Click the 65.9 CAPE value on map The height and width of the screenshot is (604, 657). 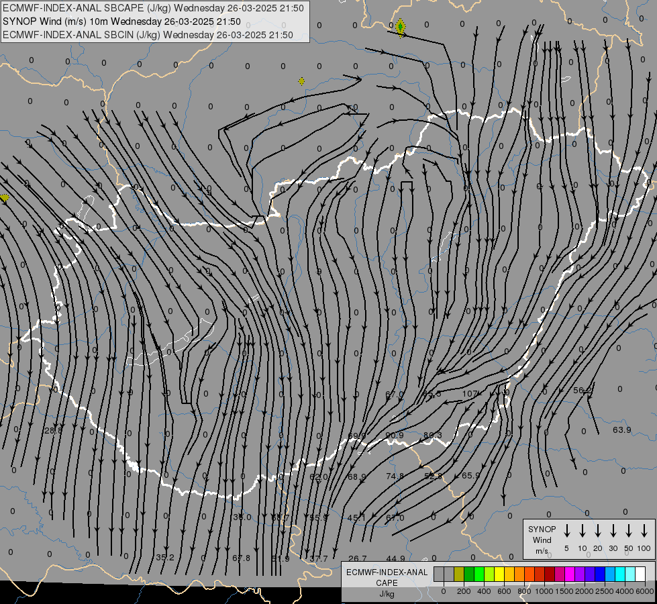(470, 475)
